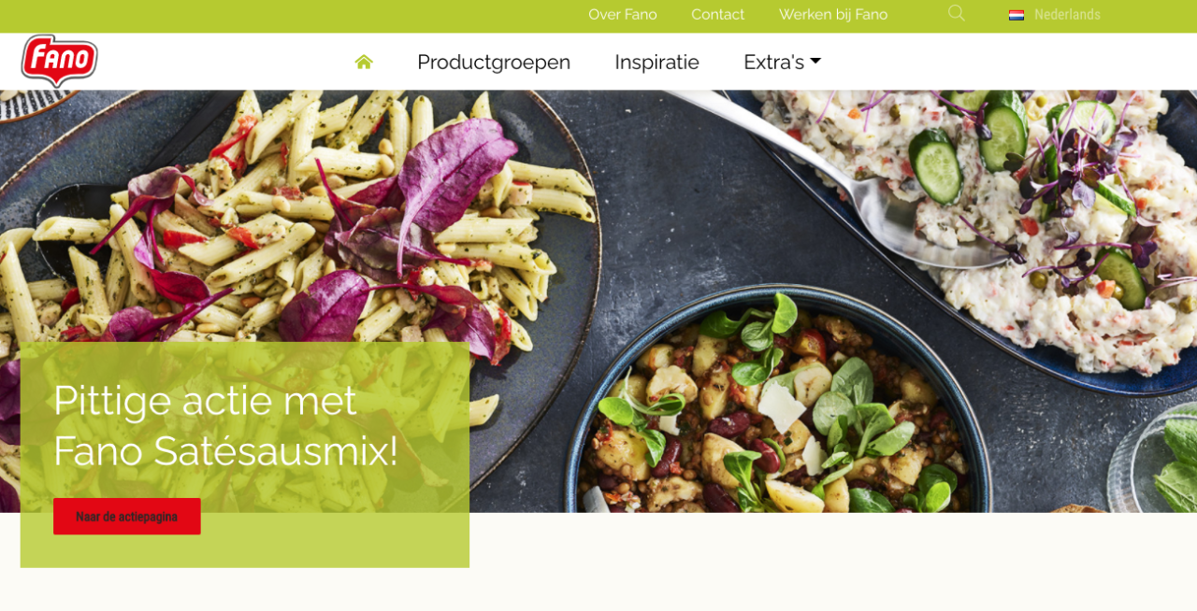This screenshot has height=611, width=1197.
Task: Open the Nederlands language selector
Action: [1055, 15]
